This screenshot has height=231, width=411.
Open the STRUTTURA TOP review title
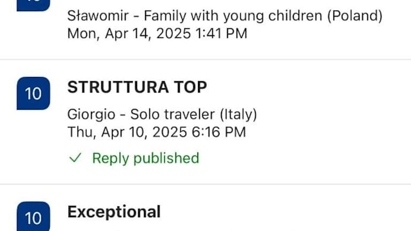137,87
